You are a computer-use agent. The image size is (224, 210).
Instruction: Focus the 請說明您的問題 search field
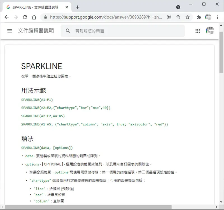pyautogui.click(x=123, y=31)
